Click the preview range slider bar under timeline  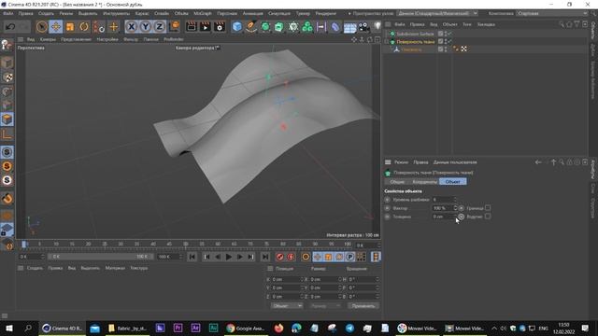(100, 257)
